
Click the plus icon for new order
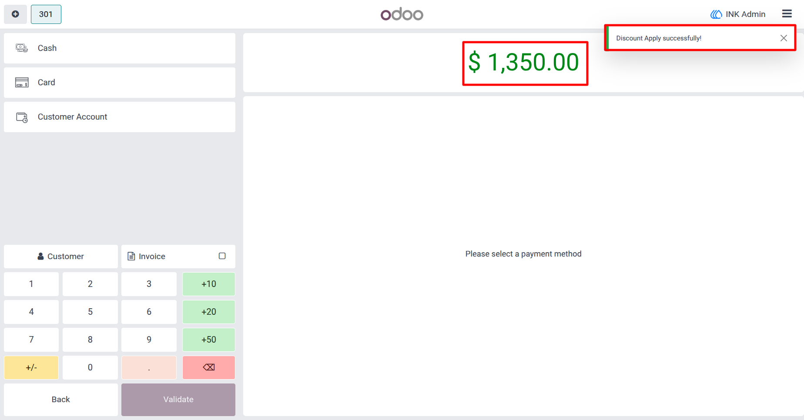point(15,14)
